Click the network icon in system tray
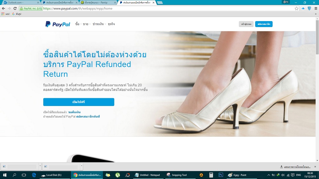This screenshot has width=319, height=179. click(x=288, y=175)
